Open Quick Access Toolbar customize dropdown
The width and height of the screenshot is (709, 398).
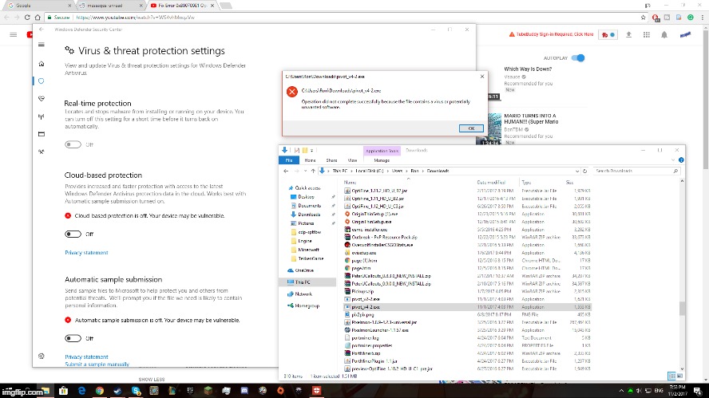(312, 151)
